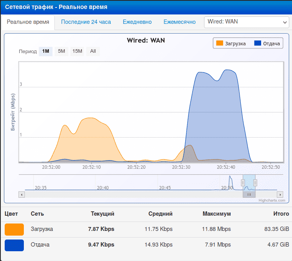
Task: Toggle Отдача series in chart legend
Action: (267, 43)
